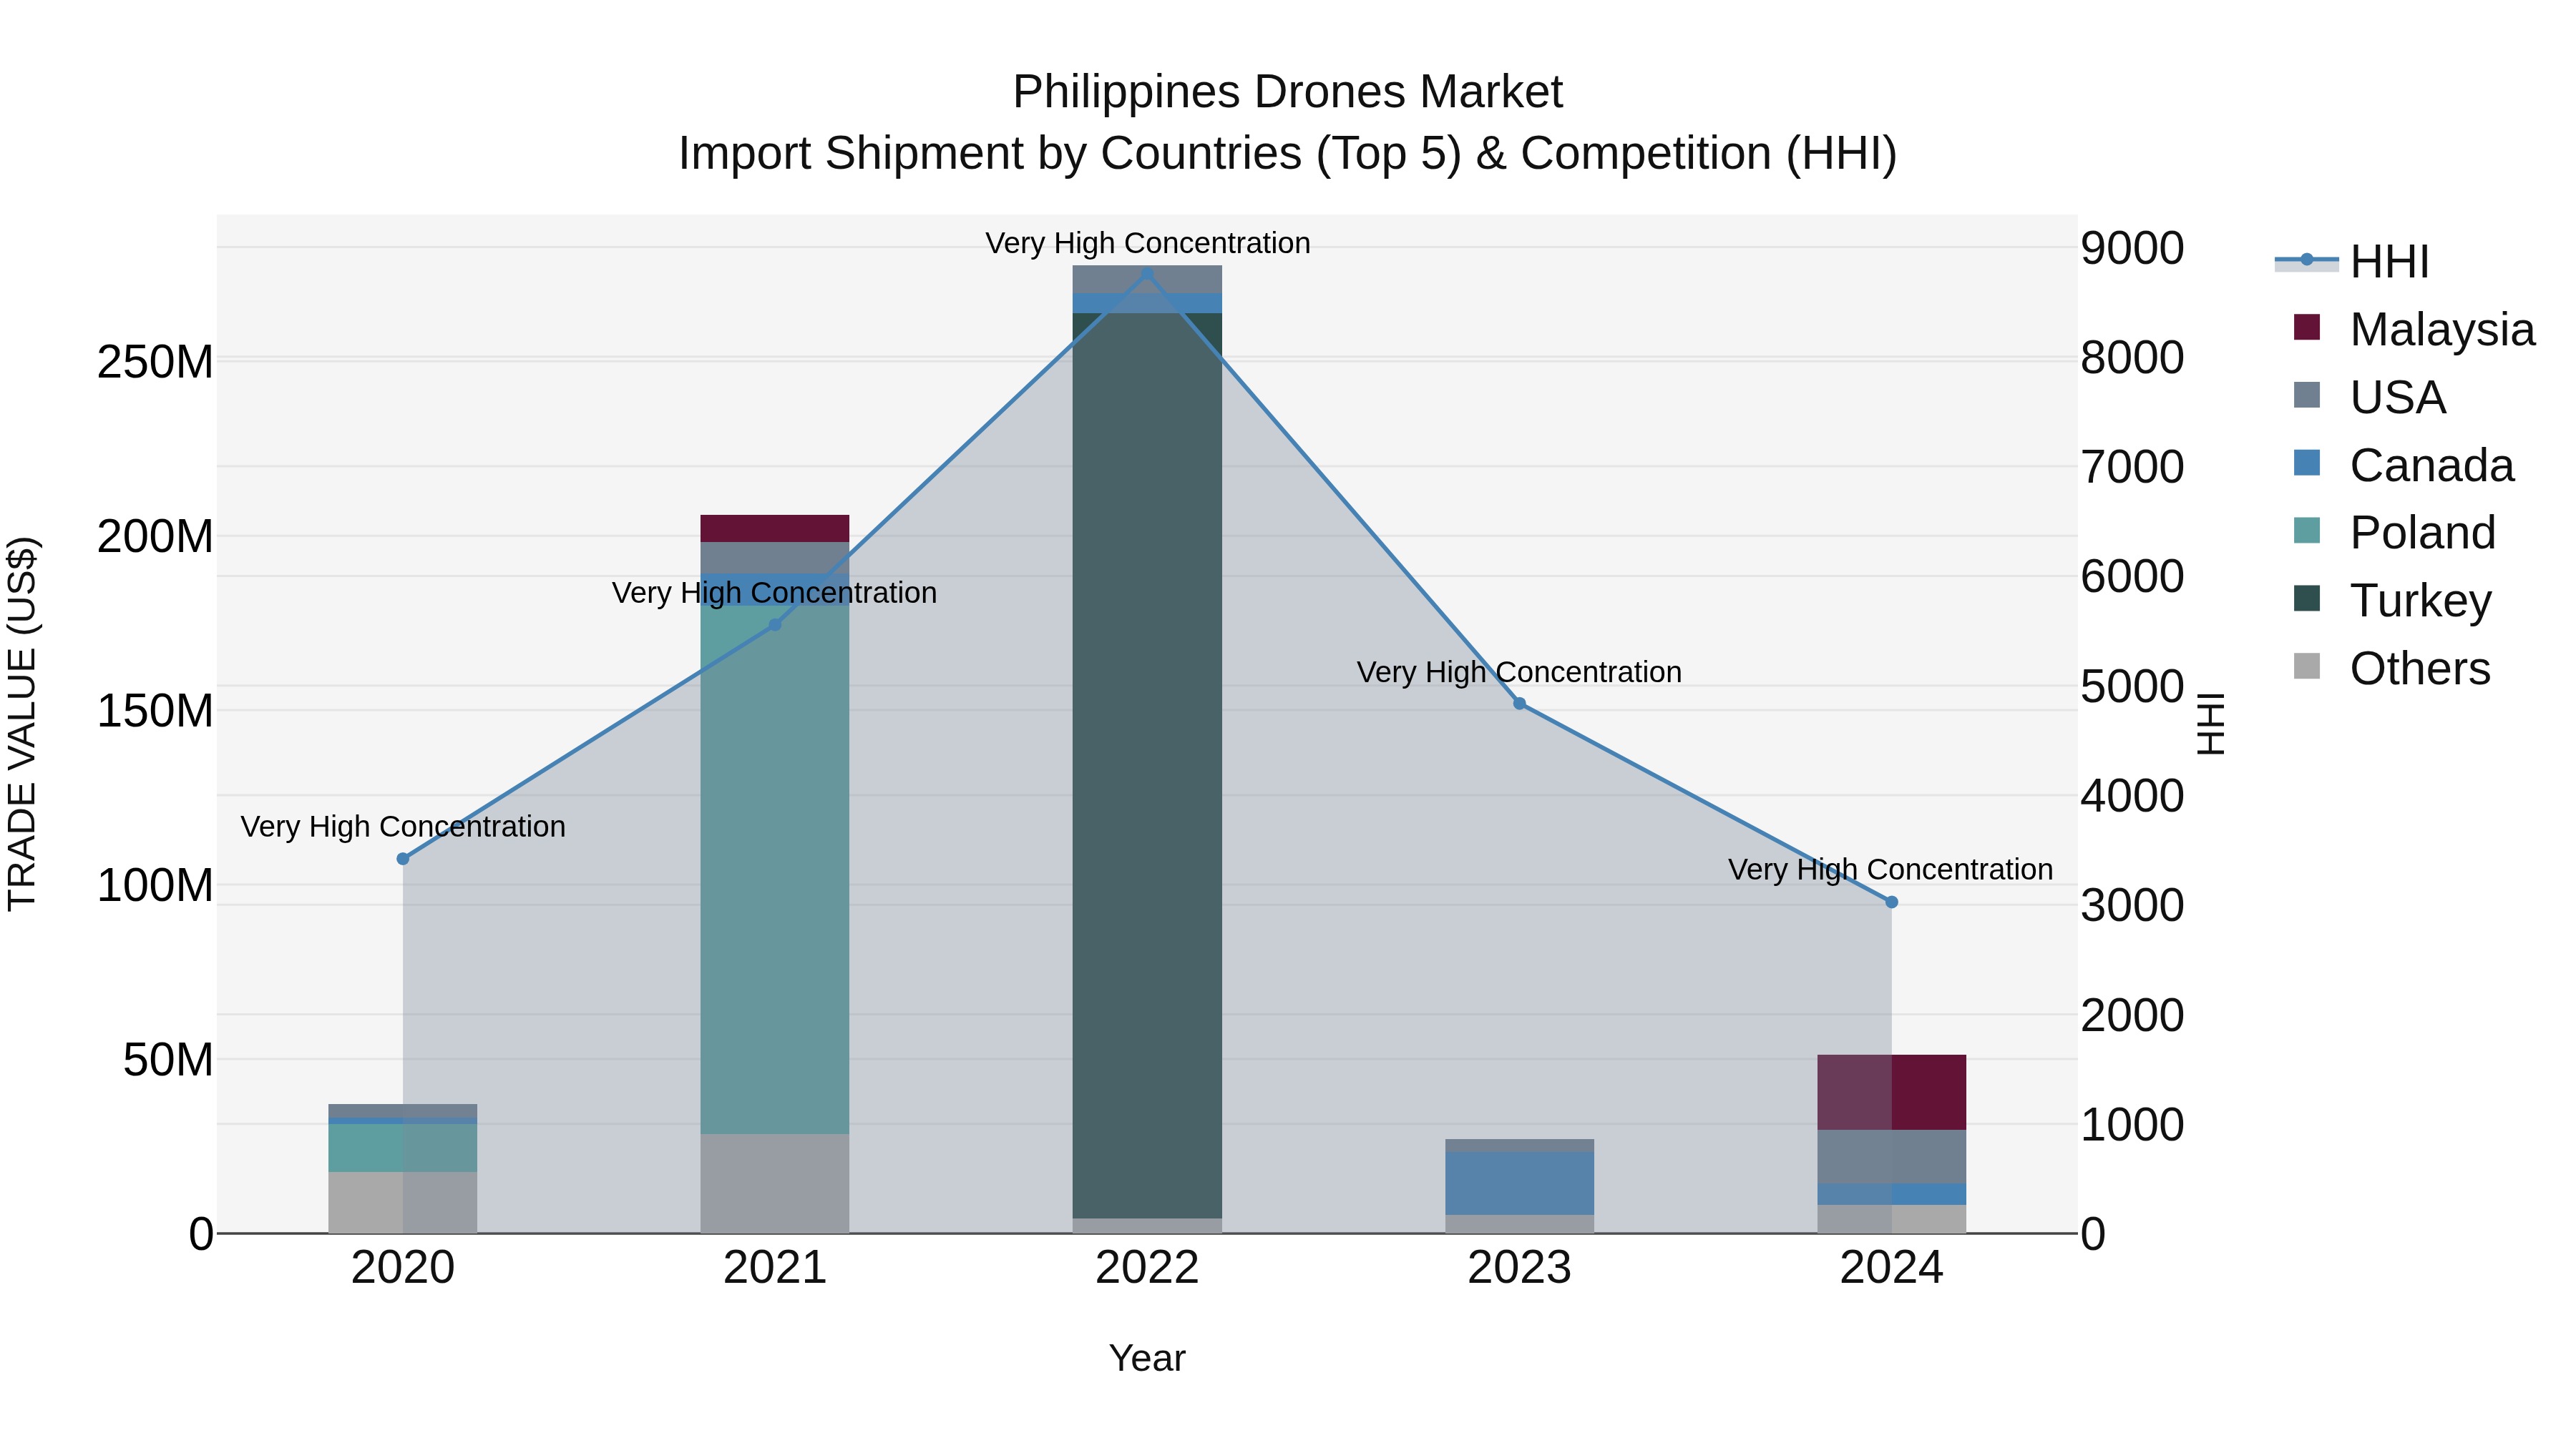This screenshot has height=1448, width=2576.
Task: Toggle Canada series in the legend
Action: point(2403,465)
